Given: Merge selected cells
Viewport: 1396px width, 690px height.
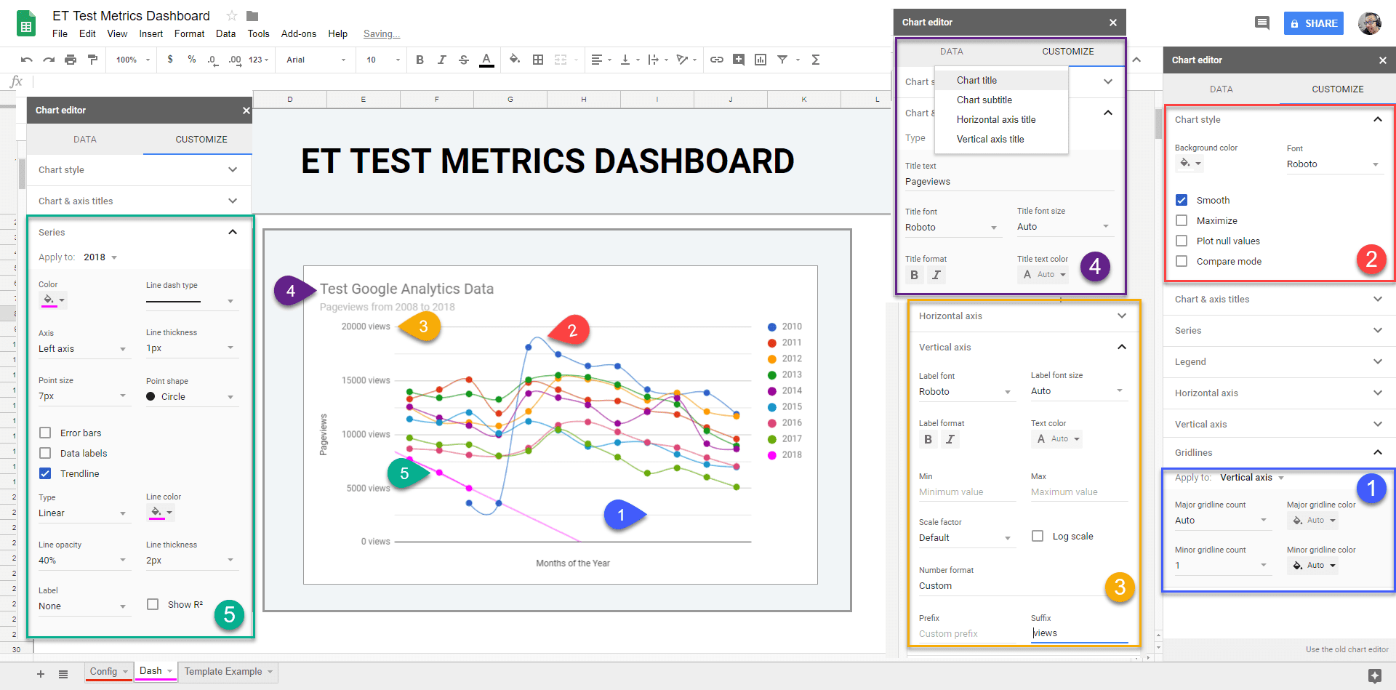Looking at the screenshot, I should 561,60.
